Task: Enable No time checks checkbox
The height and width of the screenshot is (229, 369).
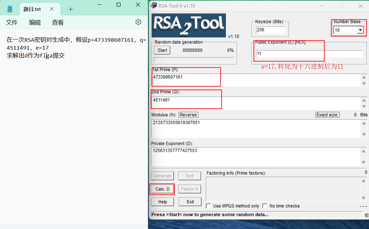Action: coord(265,206)
